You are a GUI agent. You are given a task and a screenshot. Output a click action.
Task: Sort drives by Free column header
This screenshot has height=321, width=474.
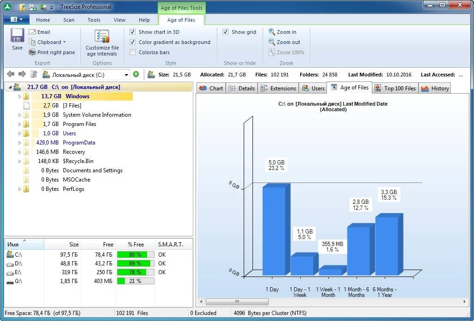[98, 245]
